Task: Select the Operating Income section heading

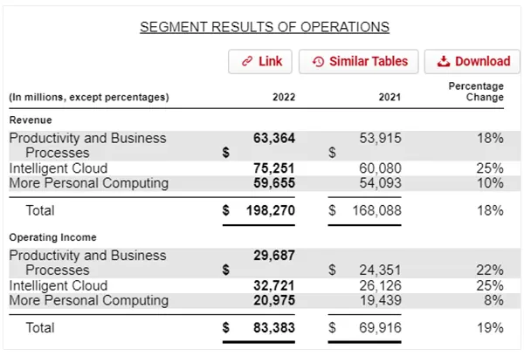Action: tap(52, 237)
